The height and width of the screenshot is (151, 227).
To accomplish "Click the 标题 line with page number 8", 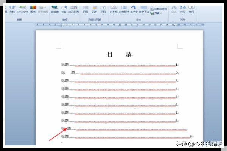I will coord(120,120).
